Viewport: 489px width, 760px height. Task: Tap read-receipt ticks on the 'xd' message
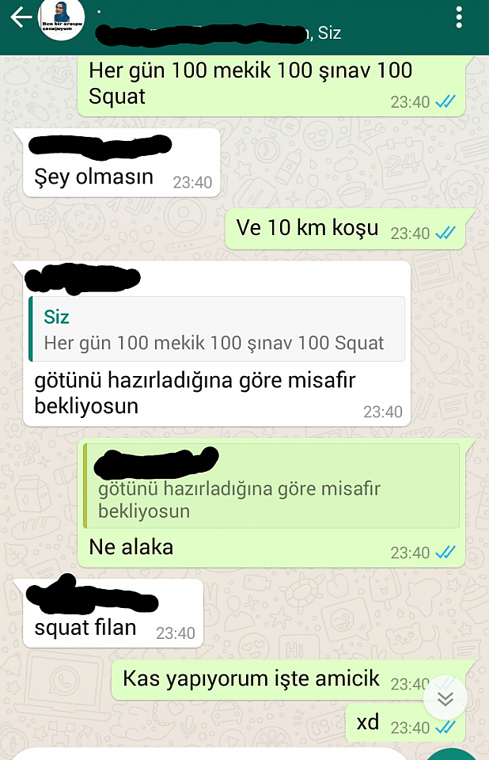point(445,727)
